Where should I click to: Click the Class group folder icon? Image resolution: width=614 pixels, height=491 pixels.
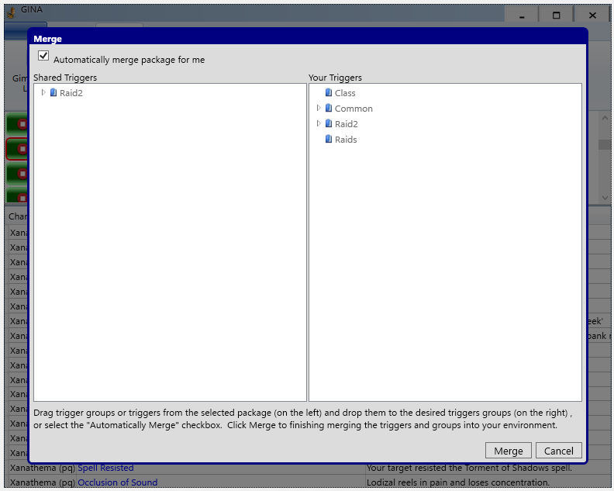click(x=328, y=93)
